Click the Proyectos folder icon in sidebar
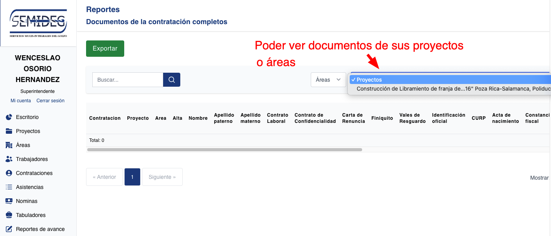The width and height of the screenshot is (551, 236). [9, 131]
